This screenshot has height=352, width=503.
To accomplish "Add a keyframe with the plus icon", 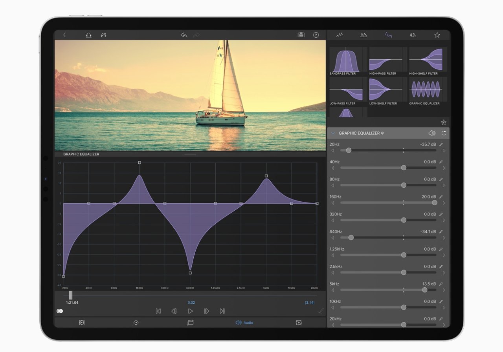I will [x=60, y=311].
